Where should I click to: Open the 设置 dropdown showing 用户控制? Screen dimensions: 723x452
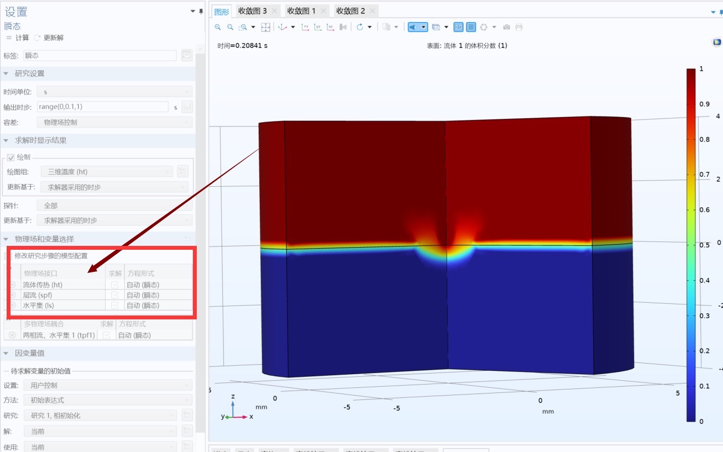pos(108,385)
